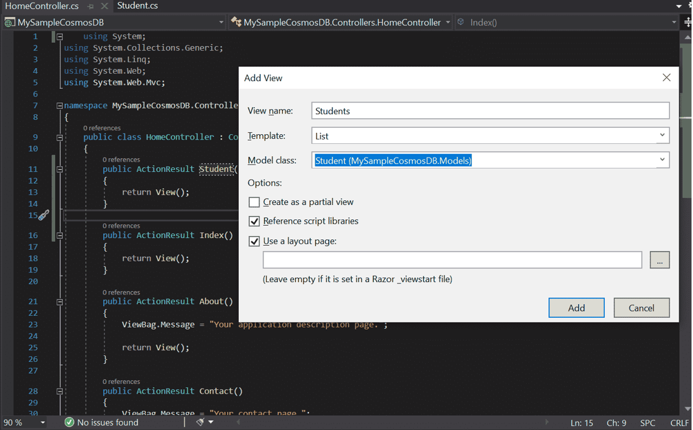Click the Add button in the dialog
Viewport: 693px width, 430px height.
576,307
